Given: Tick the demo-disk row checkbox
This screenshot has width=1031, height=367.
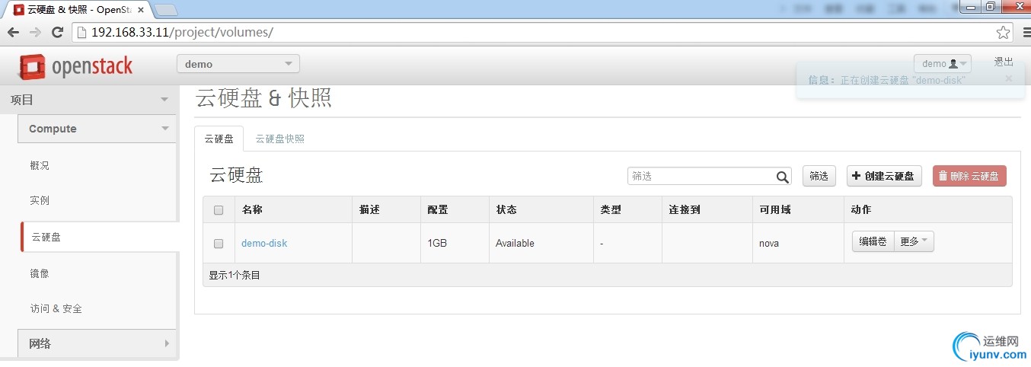Looking at the screenshot, I should (x=219, y=244).
